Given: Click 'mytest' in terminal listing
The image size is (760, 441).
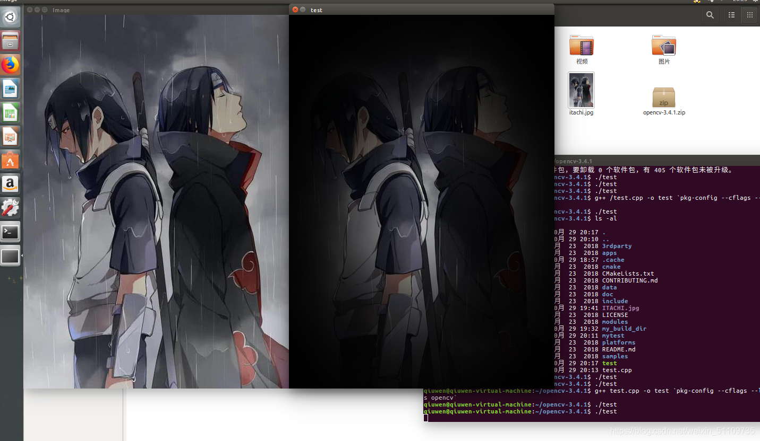Looking at the screenshot, I should 613,336.
